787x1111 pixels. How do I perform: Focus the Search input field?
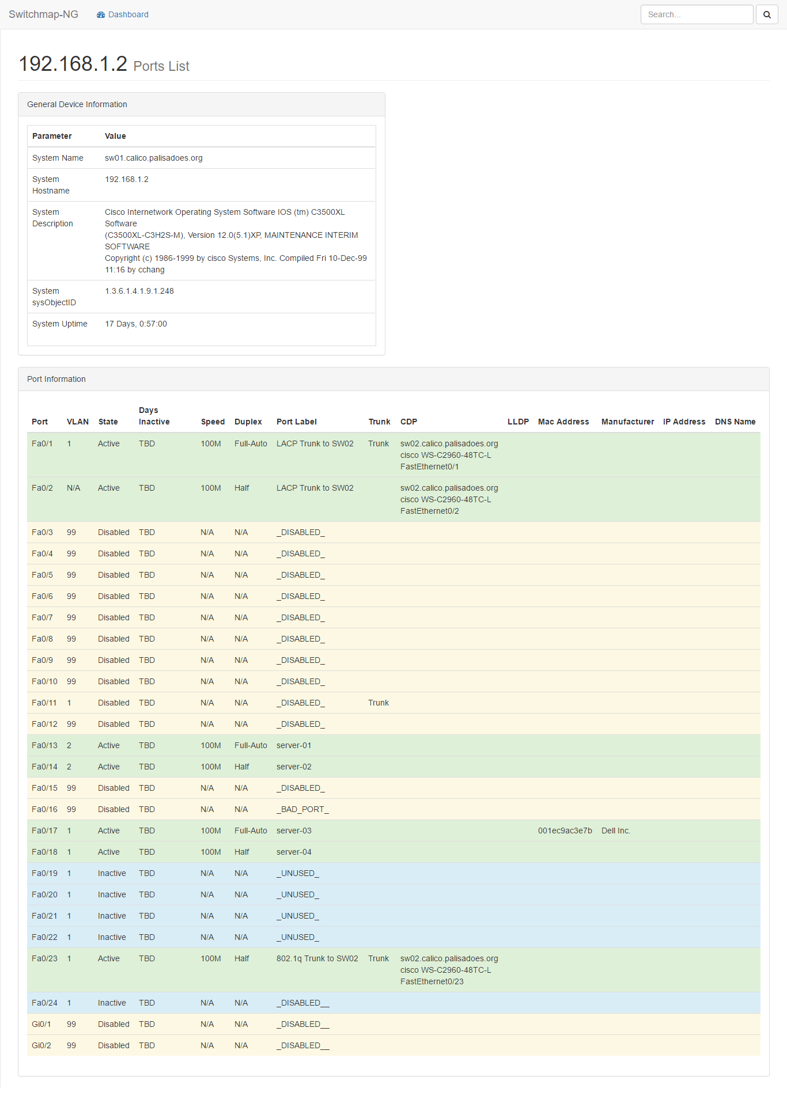(697, 14)
